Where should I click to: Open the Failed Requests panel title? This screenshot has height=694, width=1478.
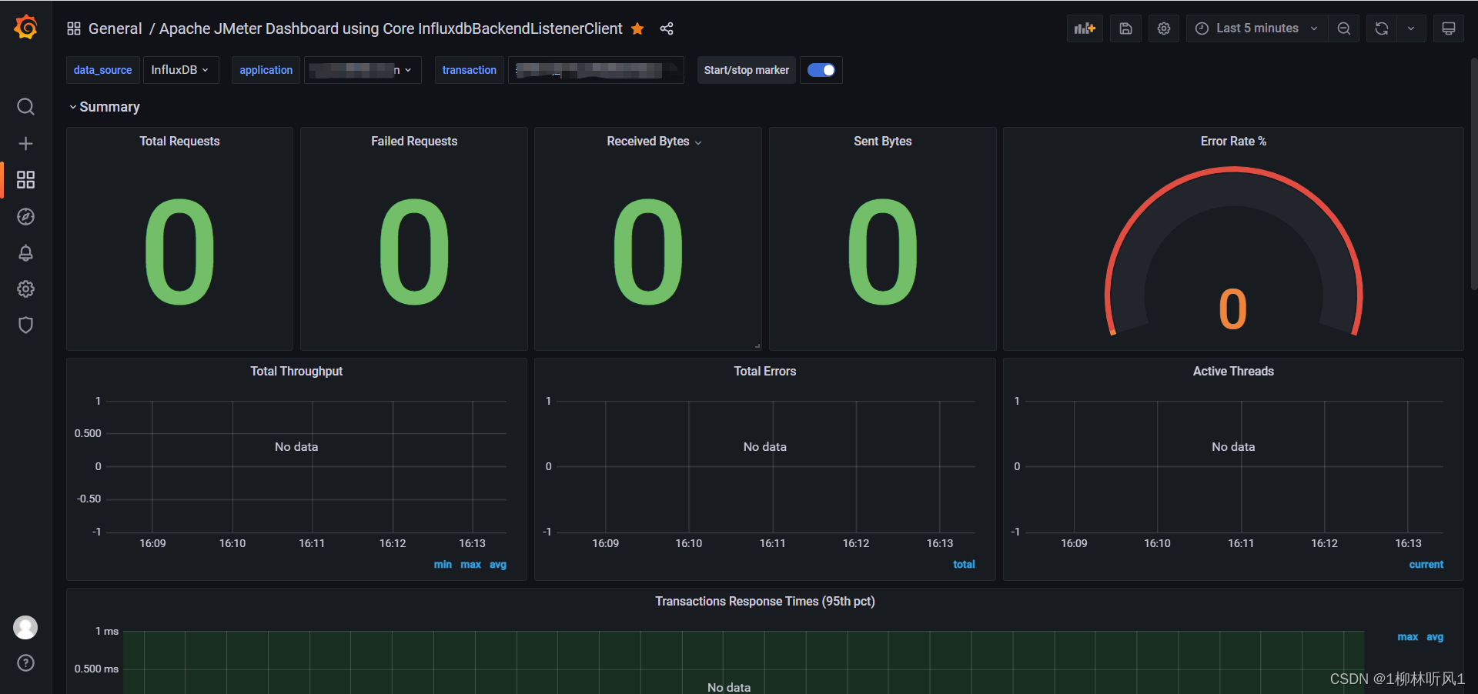click(x=414, y=142)
